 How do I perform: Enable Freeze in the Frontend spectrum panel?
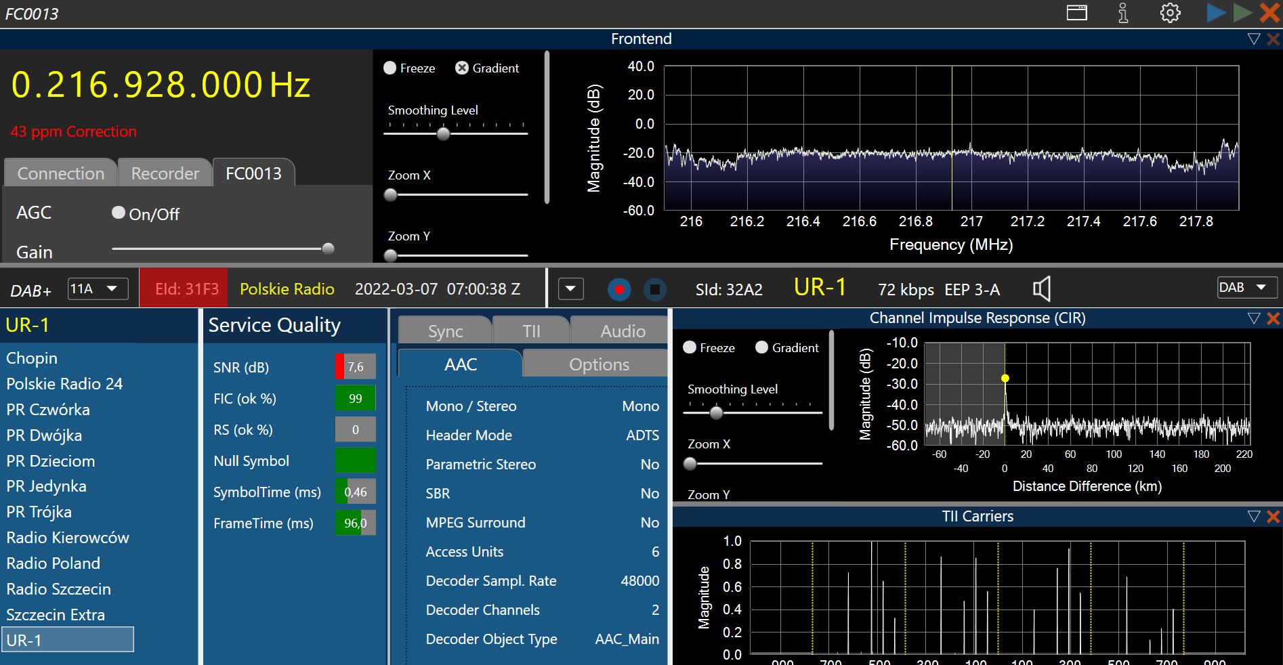tap(390, 68)
